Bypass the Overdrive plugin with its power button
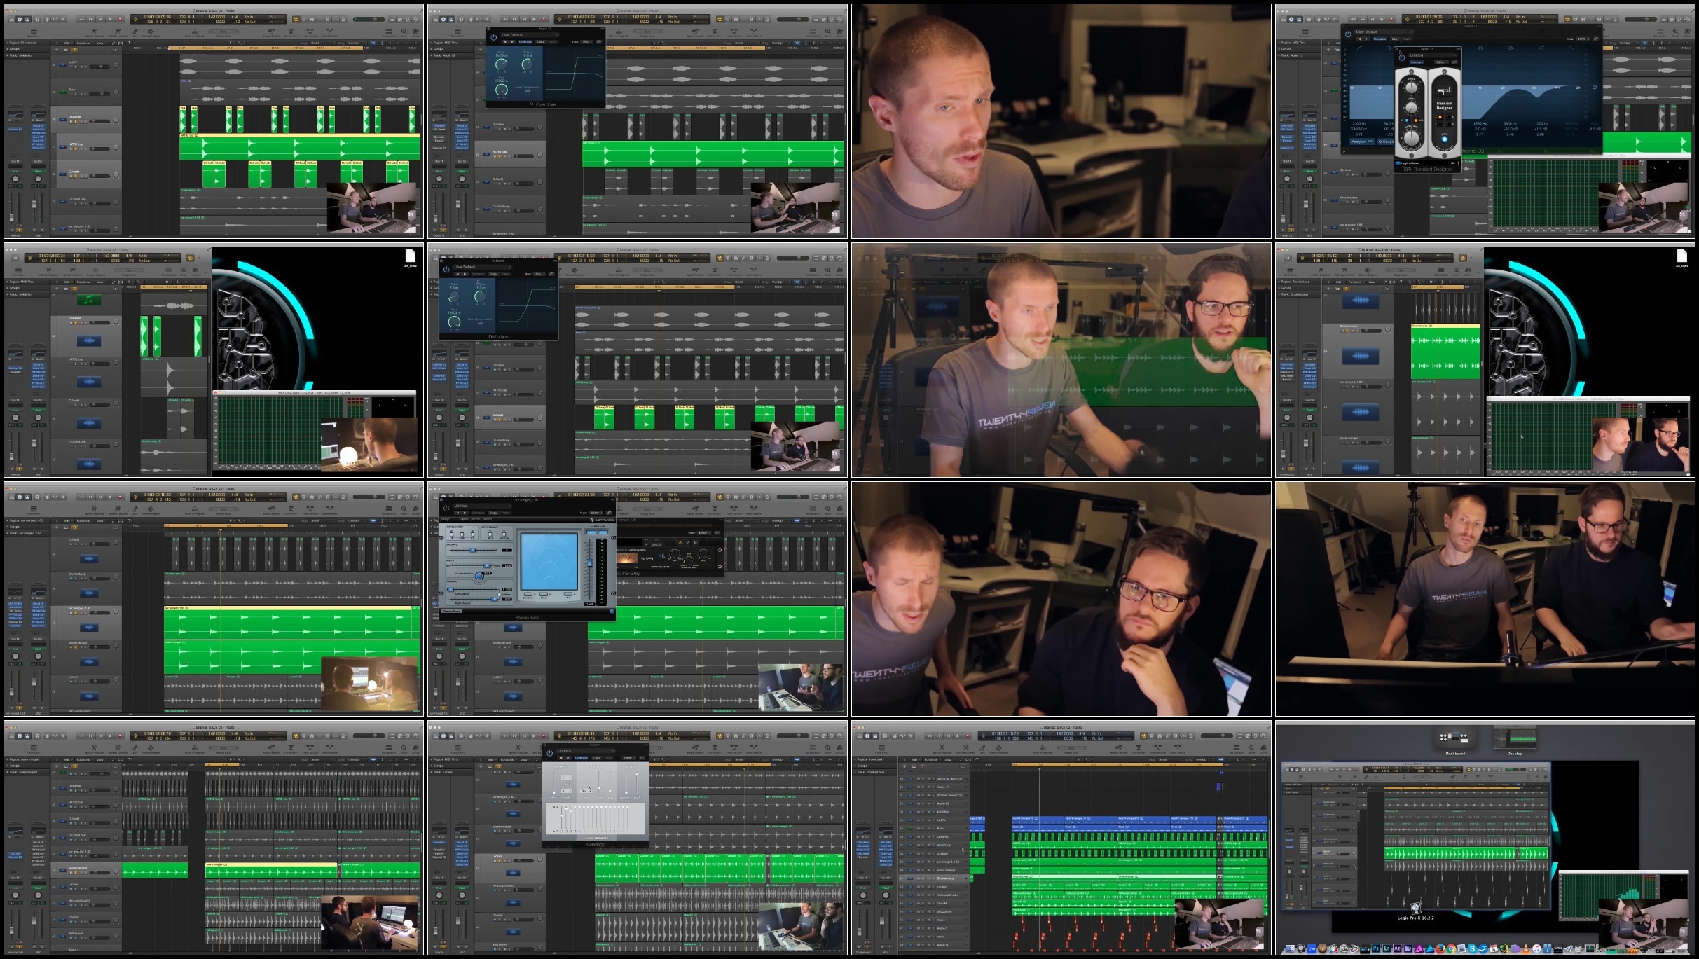This screenshot has width=1699, height=959. tap(494, 37)
